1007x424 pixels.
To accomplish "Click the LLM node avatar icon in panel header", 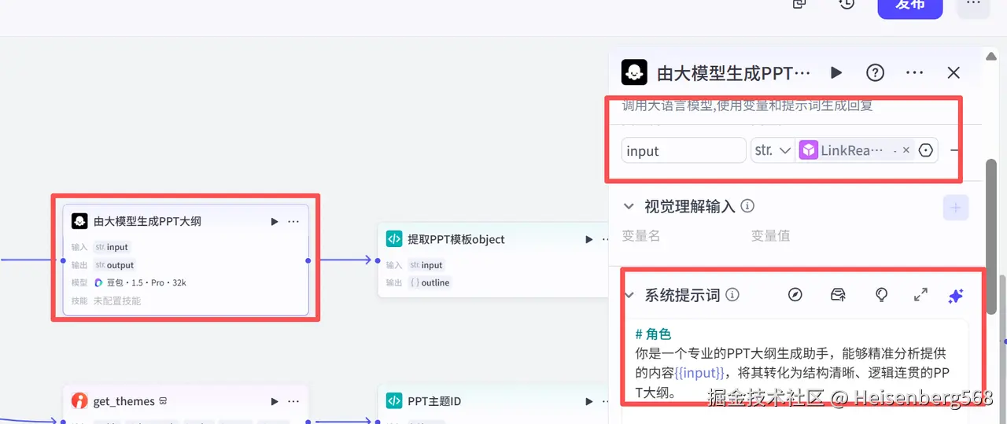I will click(x=634, y=72).
